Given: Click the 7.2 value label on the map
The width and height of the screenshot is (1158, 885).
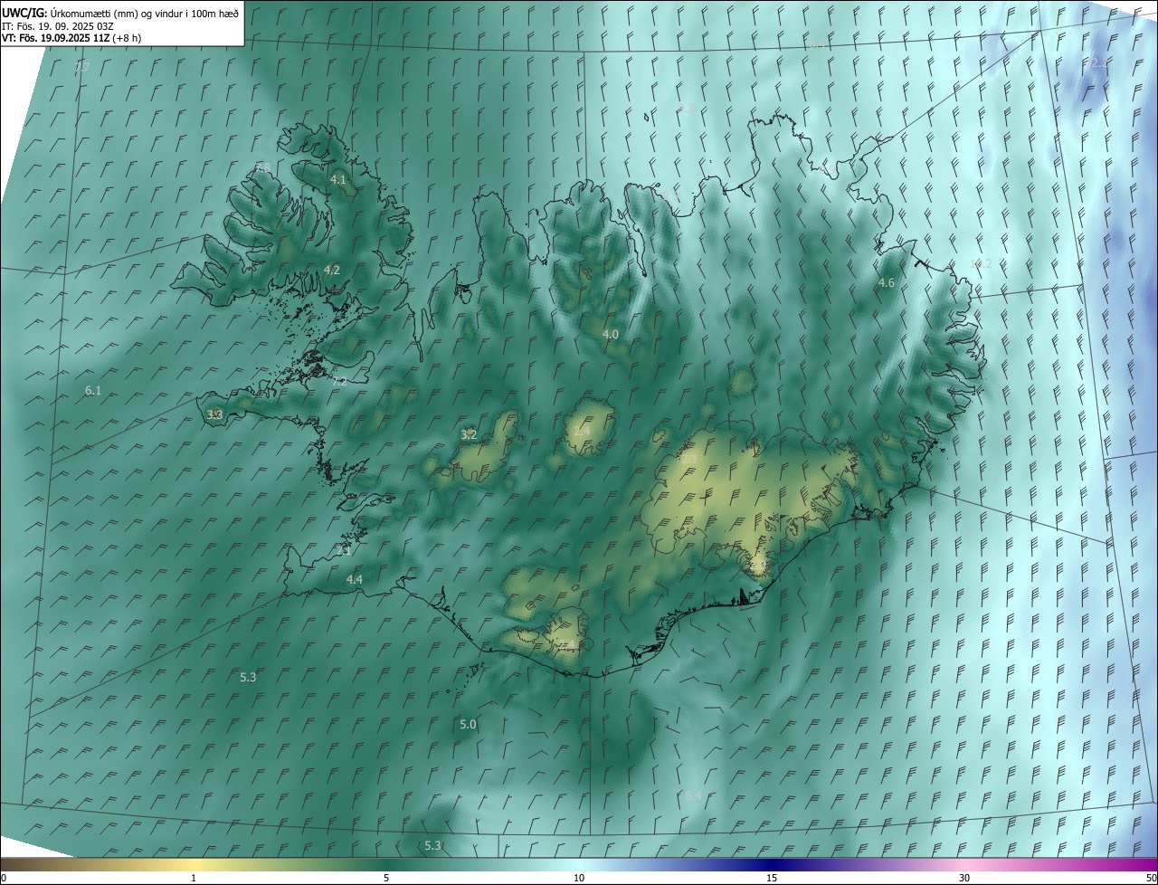Looking at the screenshot, I should (339, 382).
